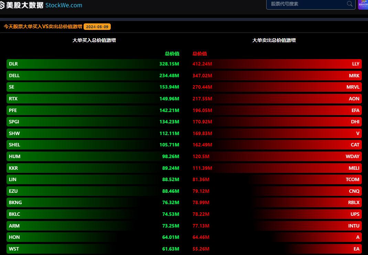
Task: Open the CAT sell row
Action: coord(276,145)
